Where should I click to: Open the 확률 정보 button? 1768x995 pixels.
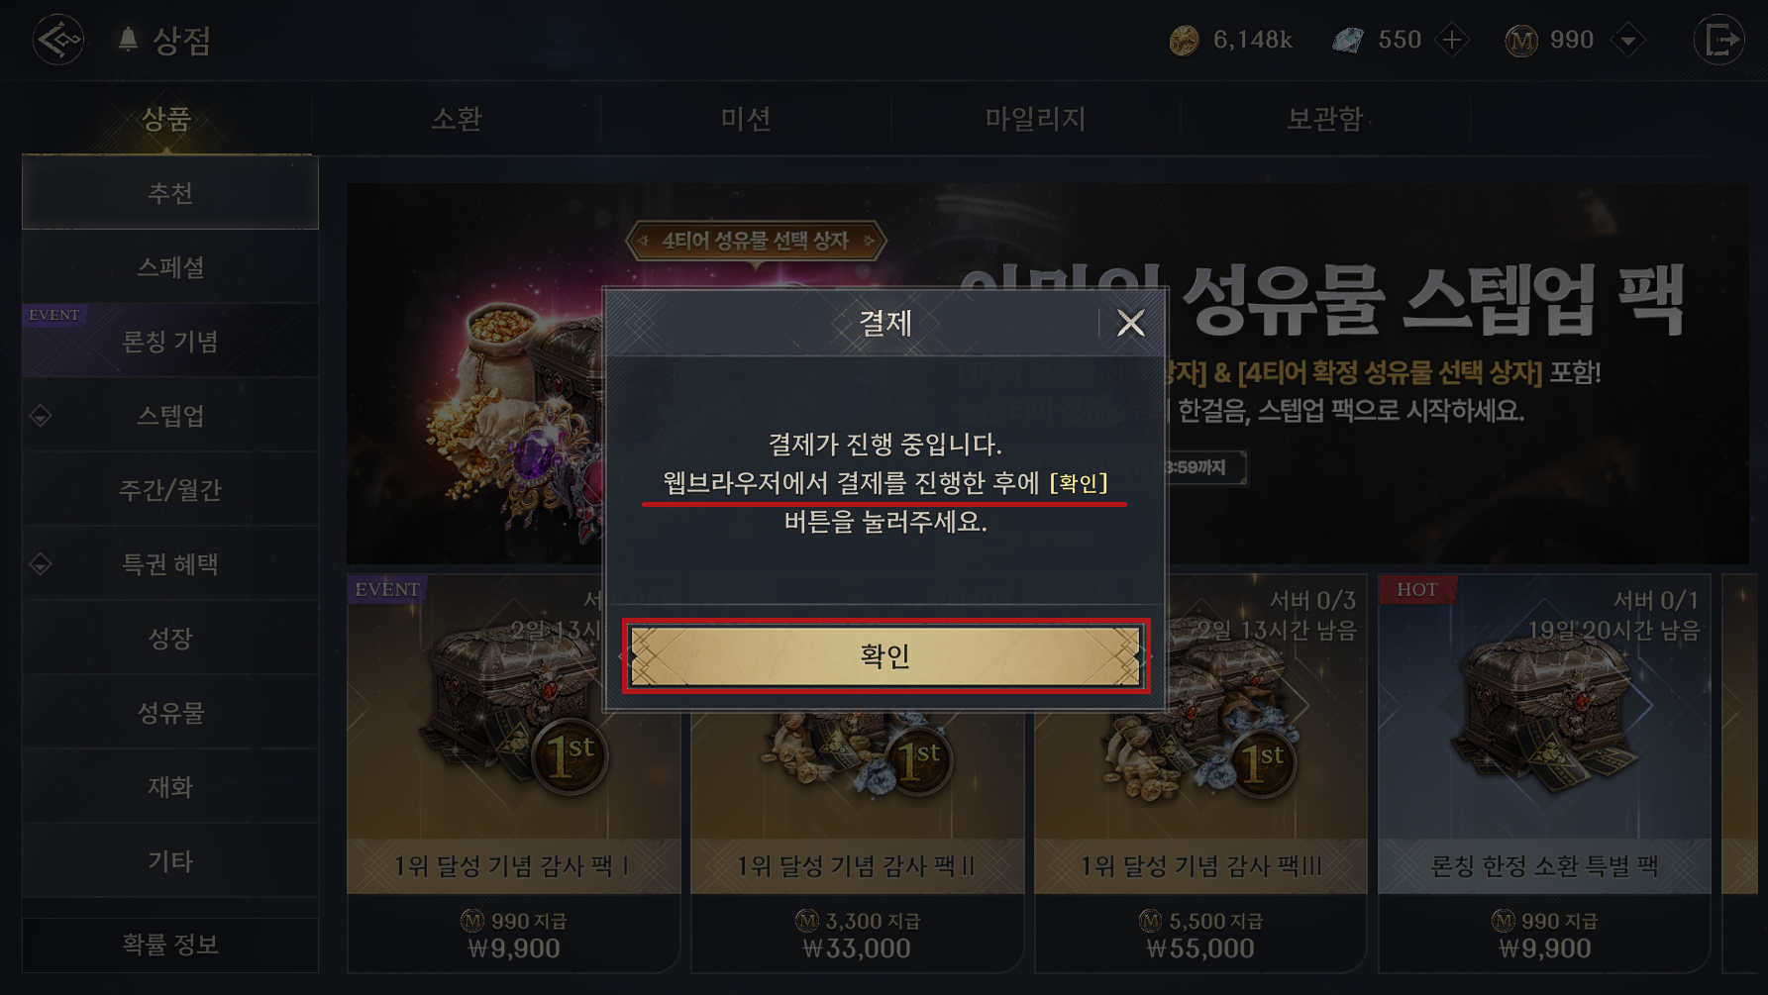pyautogui.click(x=170, y=945)
